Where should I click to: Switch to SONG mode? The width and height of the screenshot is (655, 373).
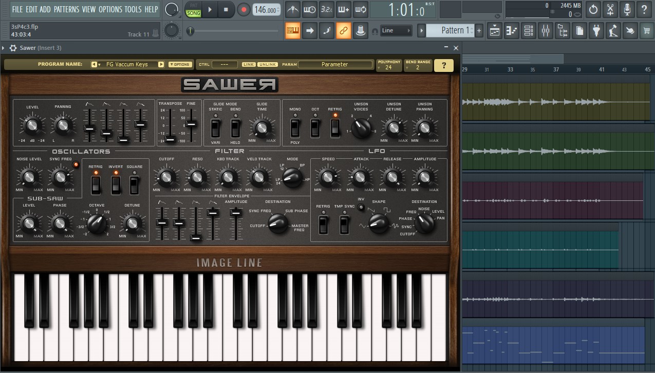193,12
